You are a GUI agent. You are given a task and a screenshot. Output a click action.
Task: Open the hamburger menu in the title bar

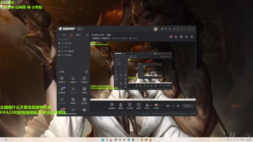click(182, 29)
